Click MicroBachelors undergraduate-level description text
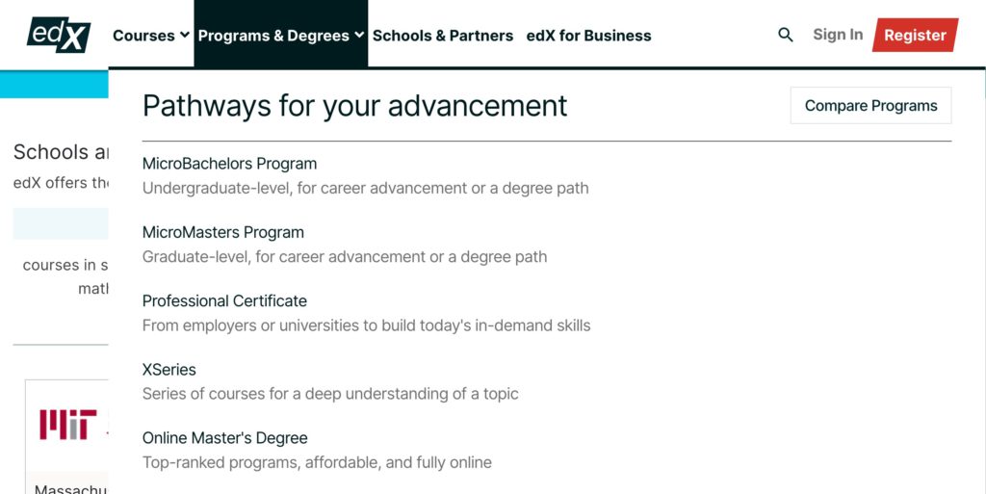The image size is (986, 494). 365,188
